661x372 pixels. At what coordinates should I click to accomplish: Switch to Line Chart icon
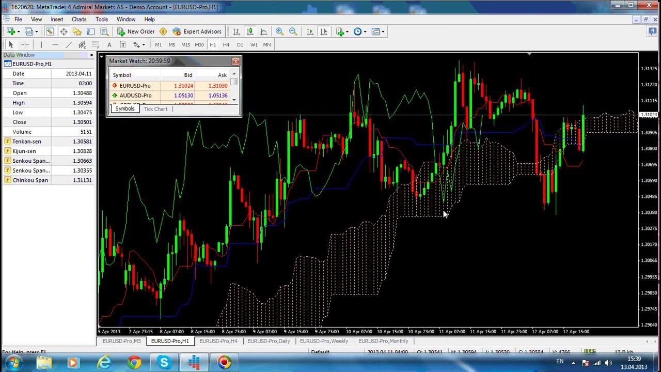pos(263,32)
